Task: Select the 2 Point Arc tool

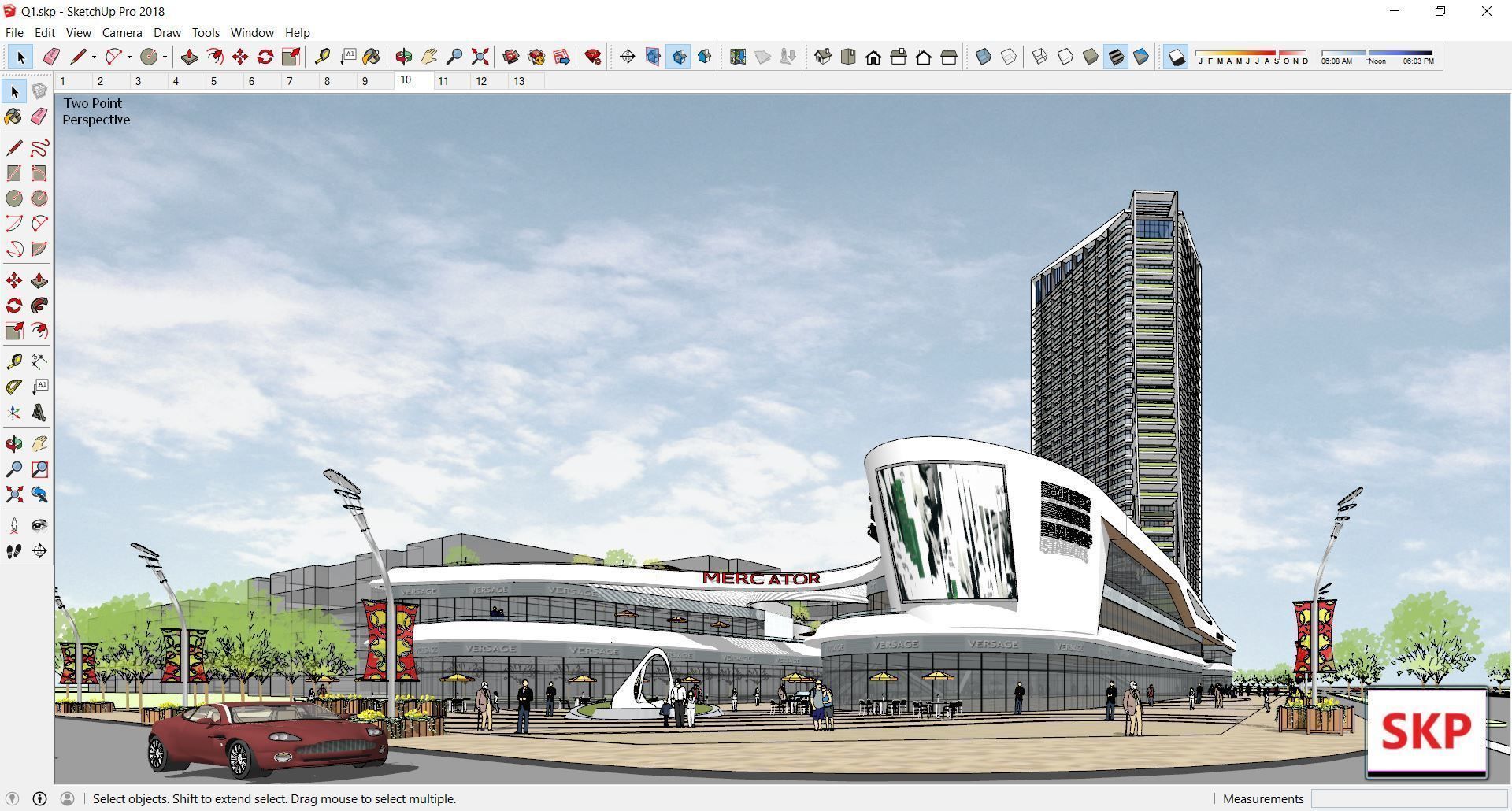Action: (39, 224)
